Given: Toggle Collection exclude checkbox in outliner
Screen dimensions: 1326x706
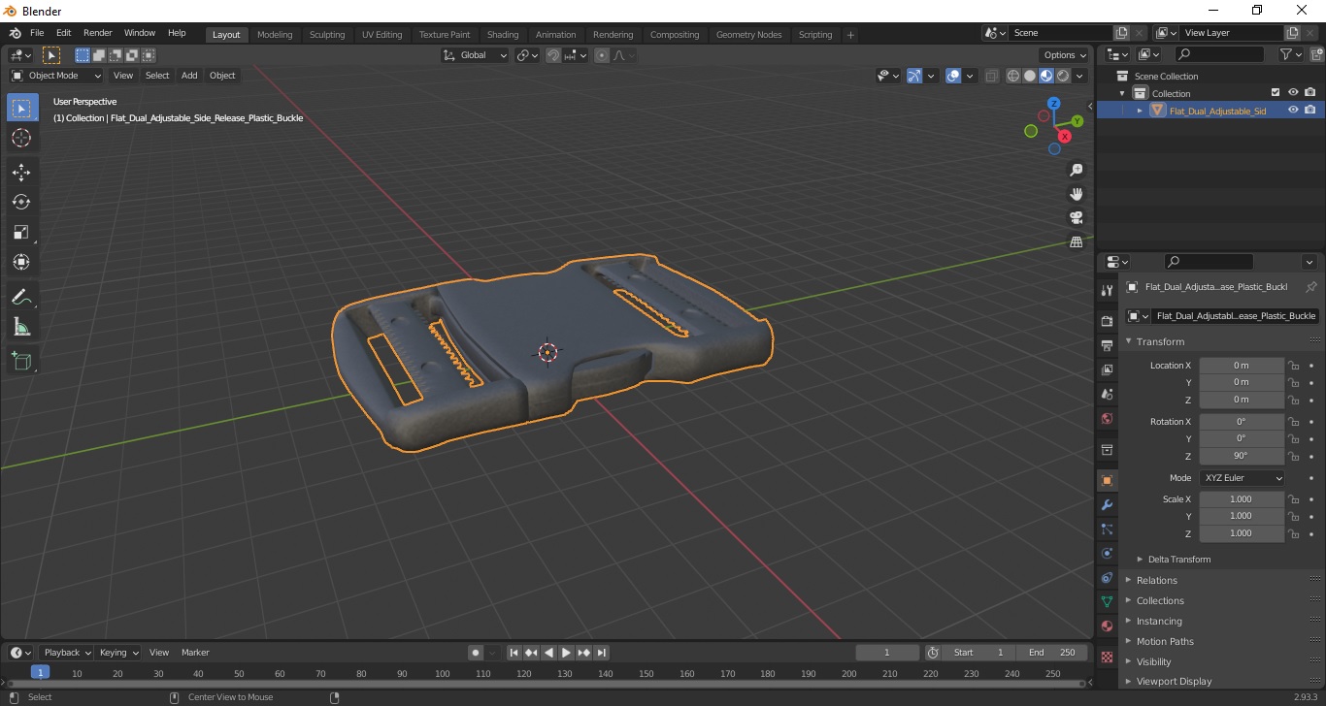Looking at the screenshot, I should pos(1276,93).
